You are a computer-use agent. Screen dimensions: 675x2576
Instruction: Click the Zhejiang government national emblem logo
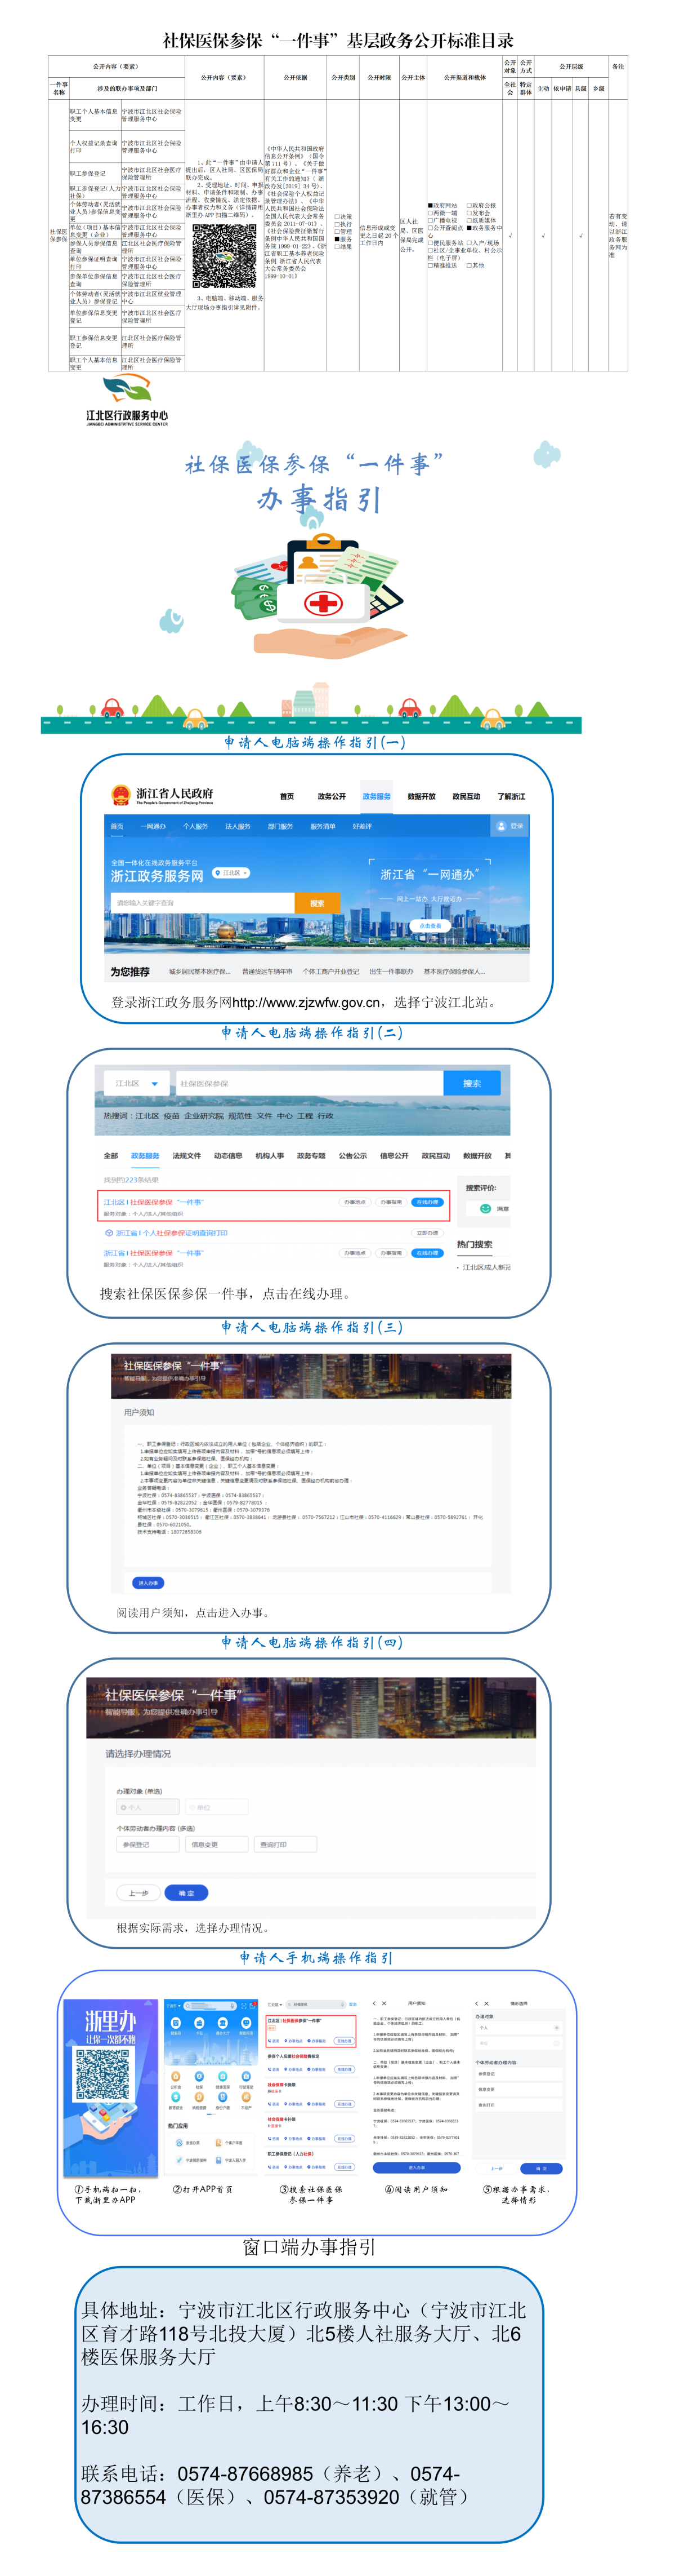[121, 795]
